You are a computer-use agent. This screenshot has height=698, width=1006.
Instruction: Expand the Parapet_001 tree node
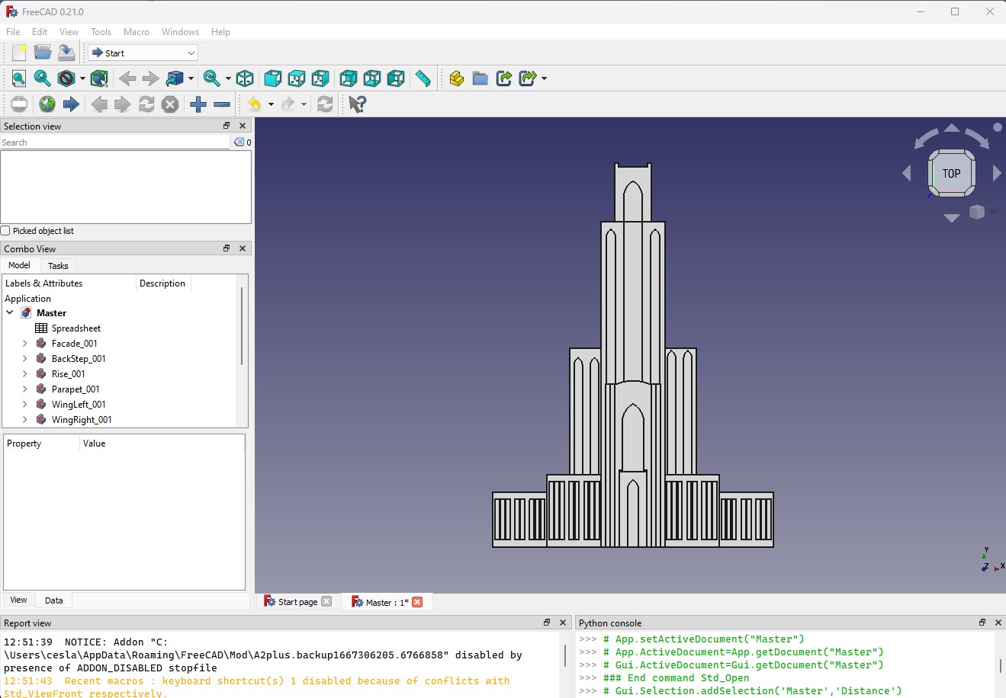24,389
